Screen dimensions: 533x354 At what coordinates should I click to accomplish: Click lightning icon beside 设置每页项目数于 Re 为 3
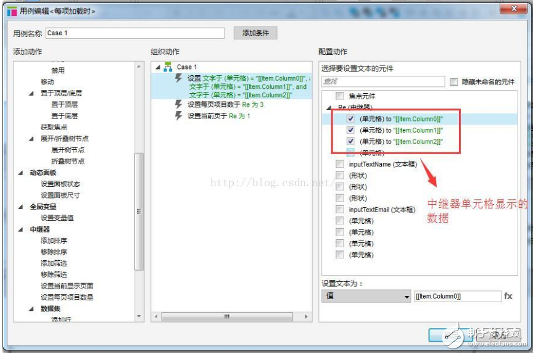(179, 104)
